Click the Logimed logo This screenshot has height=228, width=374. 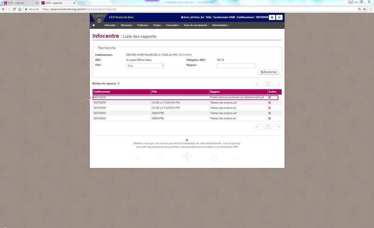pyautogui.click(x=99, y=18)
